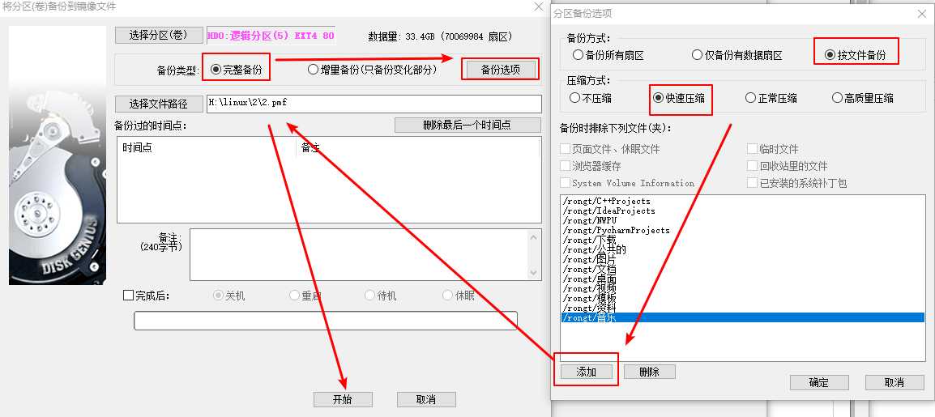The width and height of the screenshot is (935, 417).
Task: Click 删除 to remove excluded folder
Action: point(649,372)
